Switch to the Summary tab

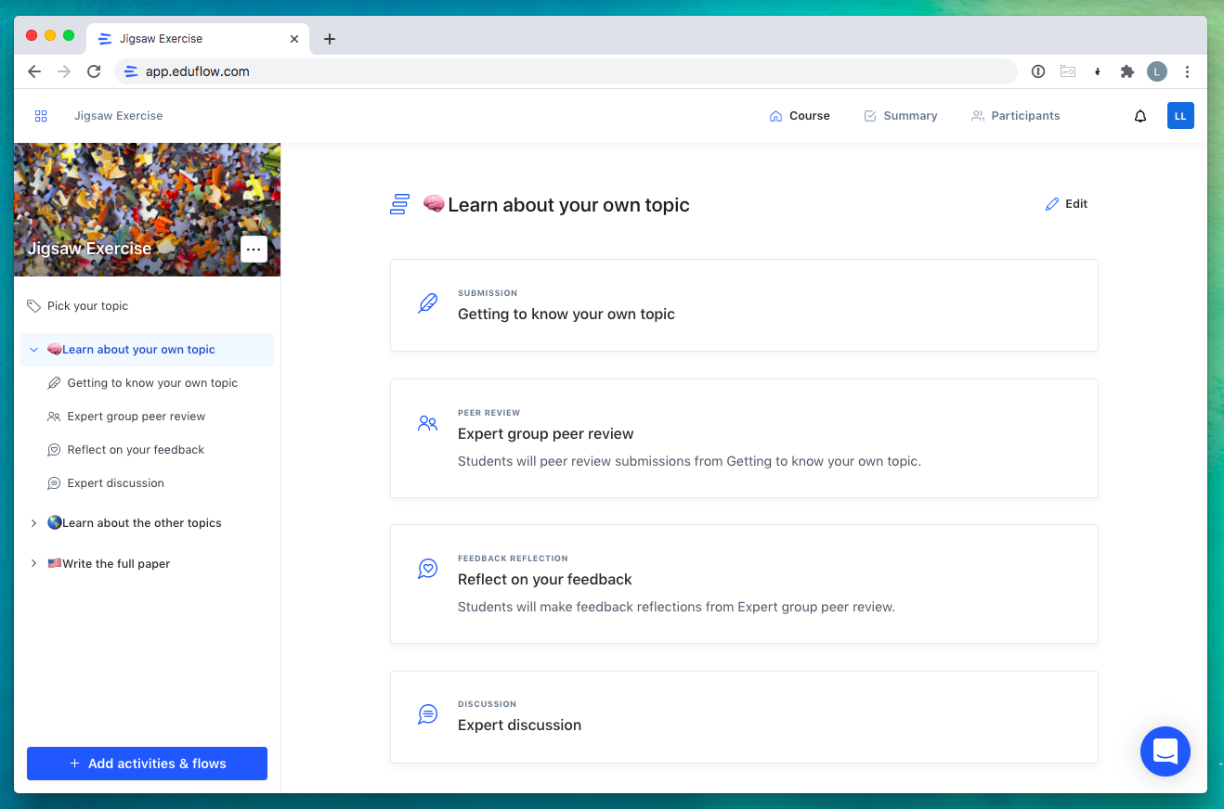click(900, 116)
